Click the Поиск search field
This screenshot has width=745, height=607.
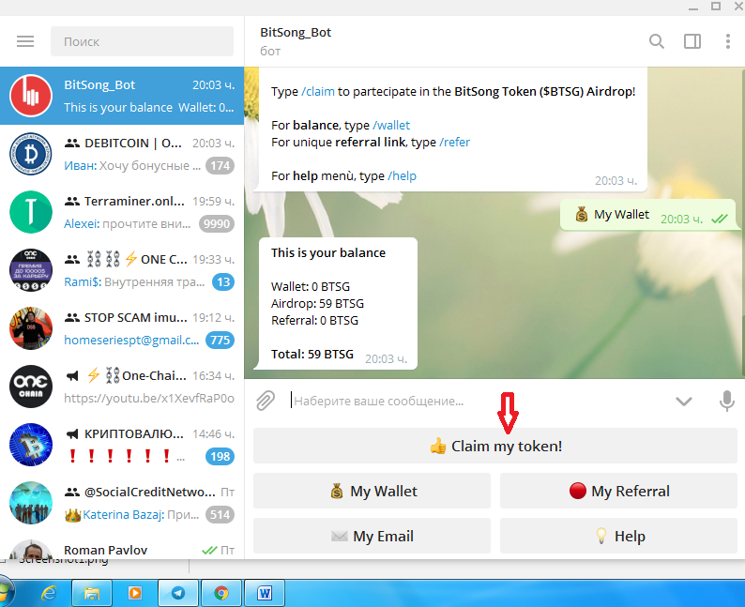click(x=142, y=41)
